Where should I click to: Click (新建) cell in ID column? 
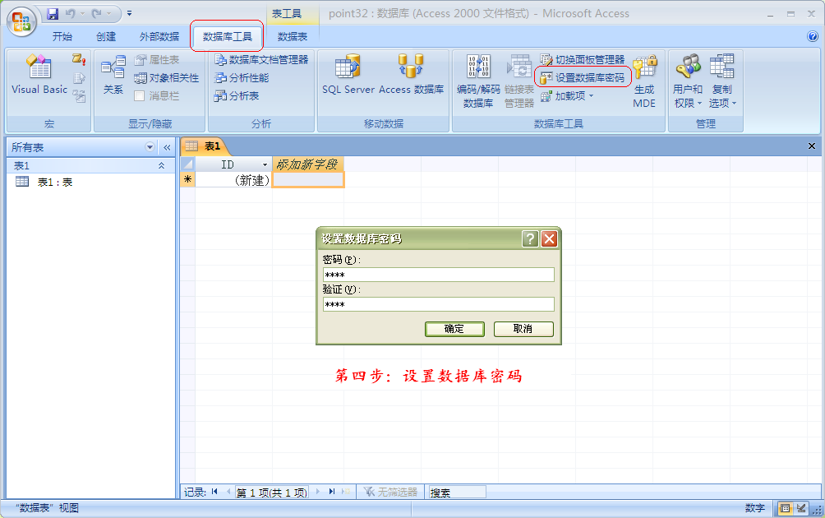[233, 180]
